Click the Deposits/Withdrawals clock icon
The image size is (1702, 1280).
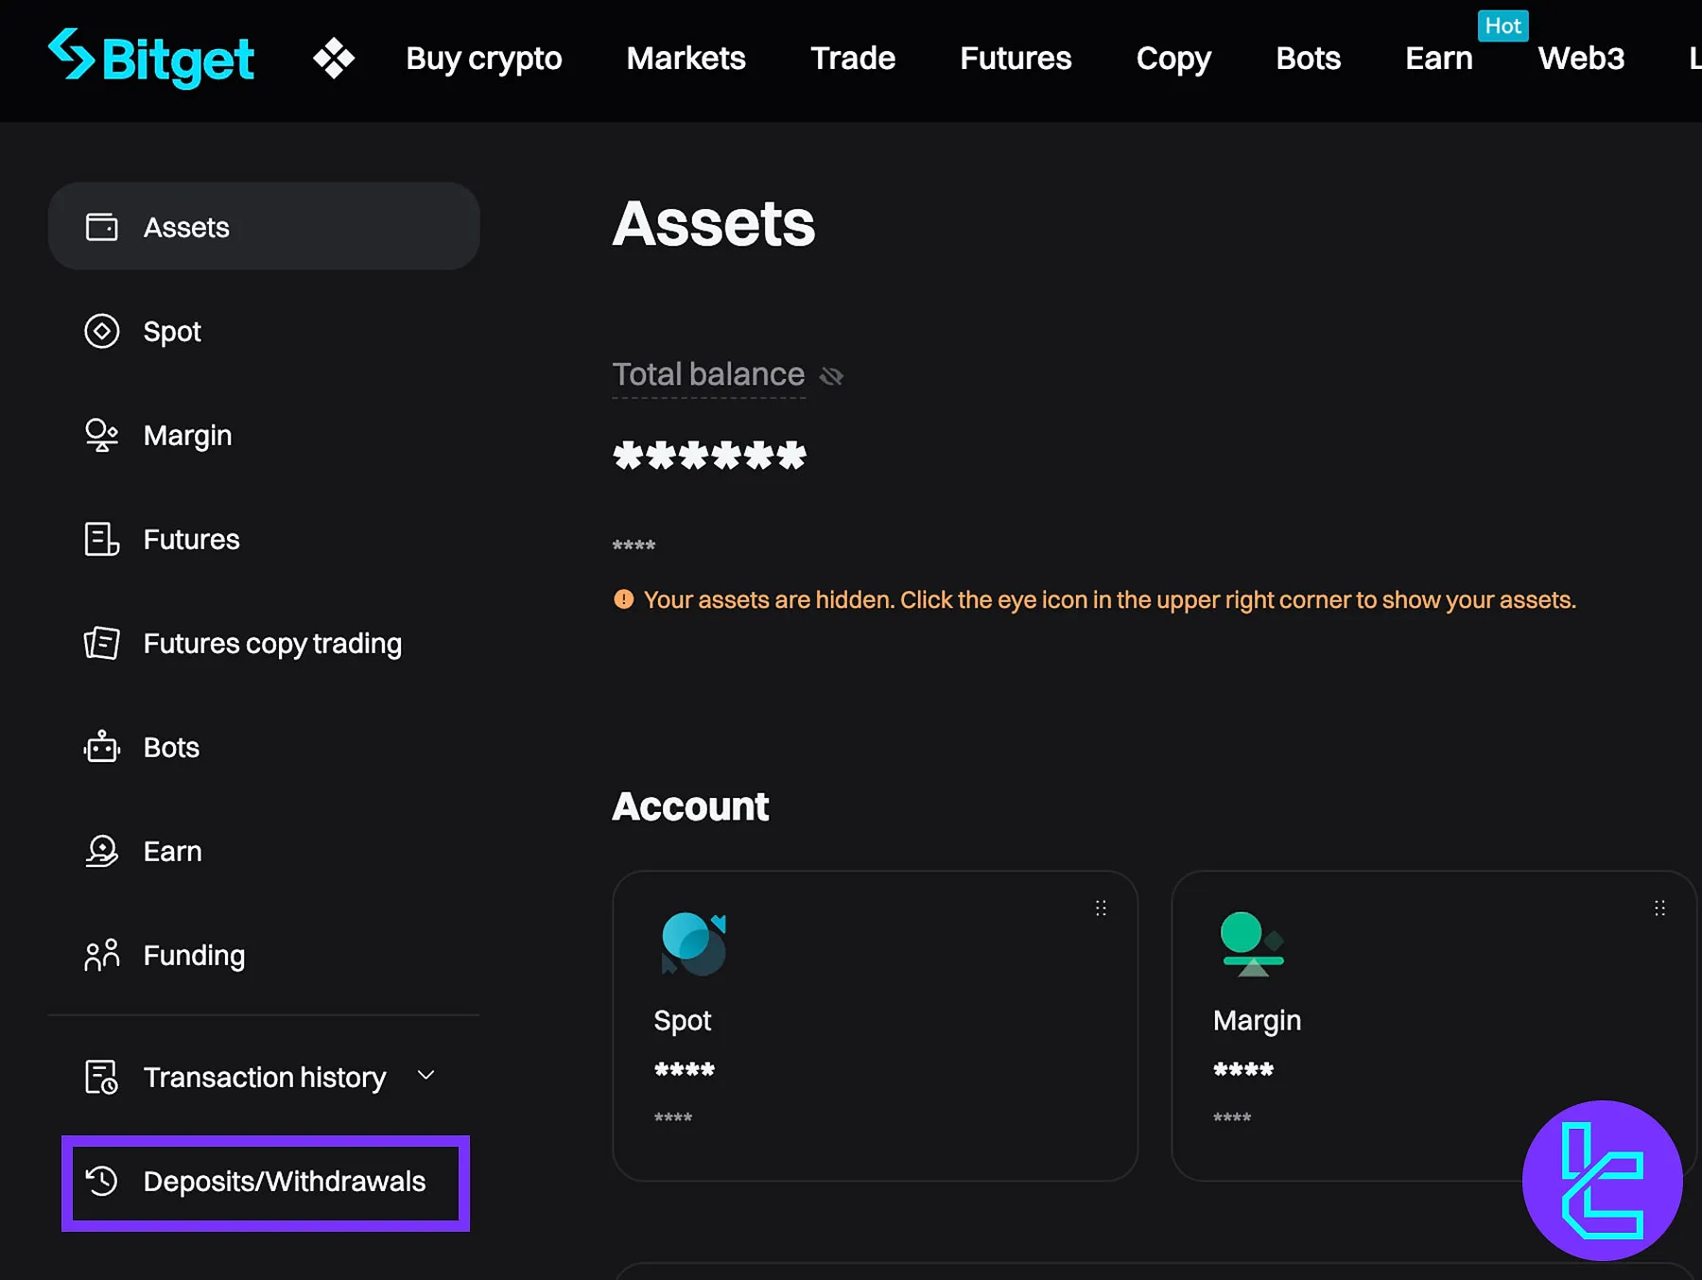coord(102,1181)
